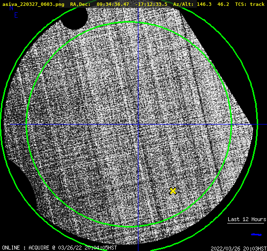267x251 pixels.
Task: Click the azimuth reading 146.3
Action: coord(204,4)
